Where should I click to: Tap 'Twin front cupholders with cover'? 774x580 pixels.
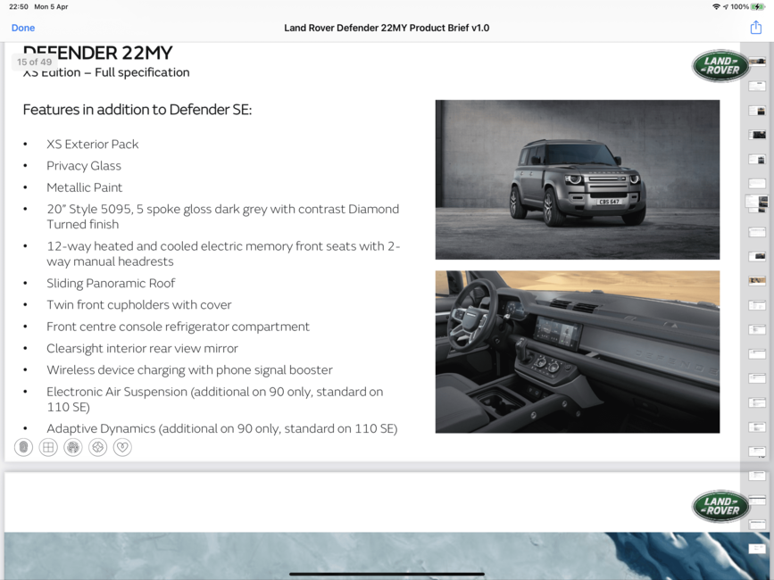point(139,305)
